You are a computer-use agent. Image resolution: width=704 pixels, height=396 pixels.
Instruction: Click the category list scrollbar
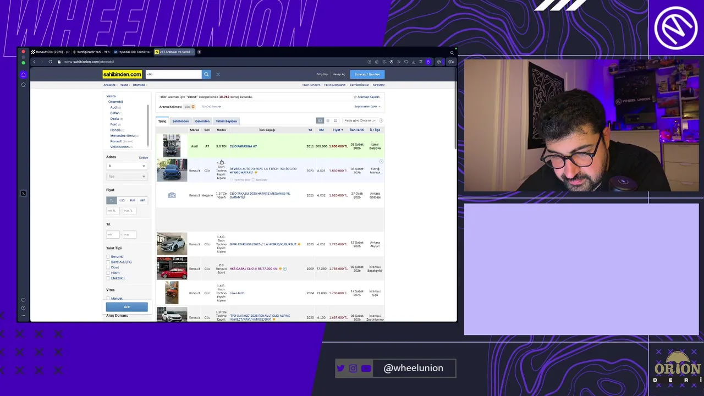click(x=147, y=125)
